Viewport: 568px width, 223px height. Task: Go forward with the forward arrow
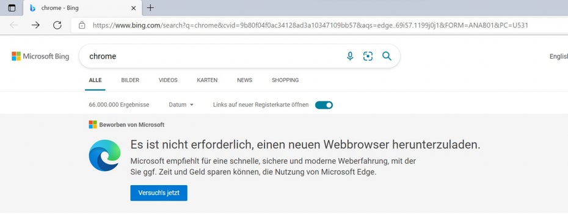[x=35, y=25]
